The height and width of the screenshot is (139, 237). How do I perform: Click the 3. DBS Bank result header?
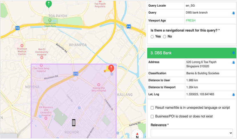click(192, 53)
